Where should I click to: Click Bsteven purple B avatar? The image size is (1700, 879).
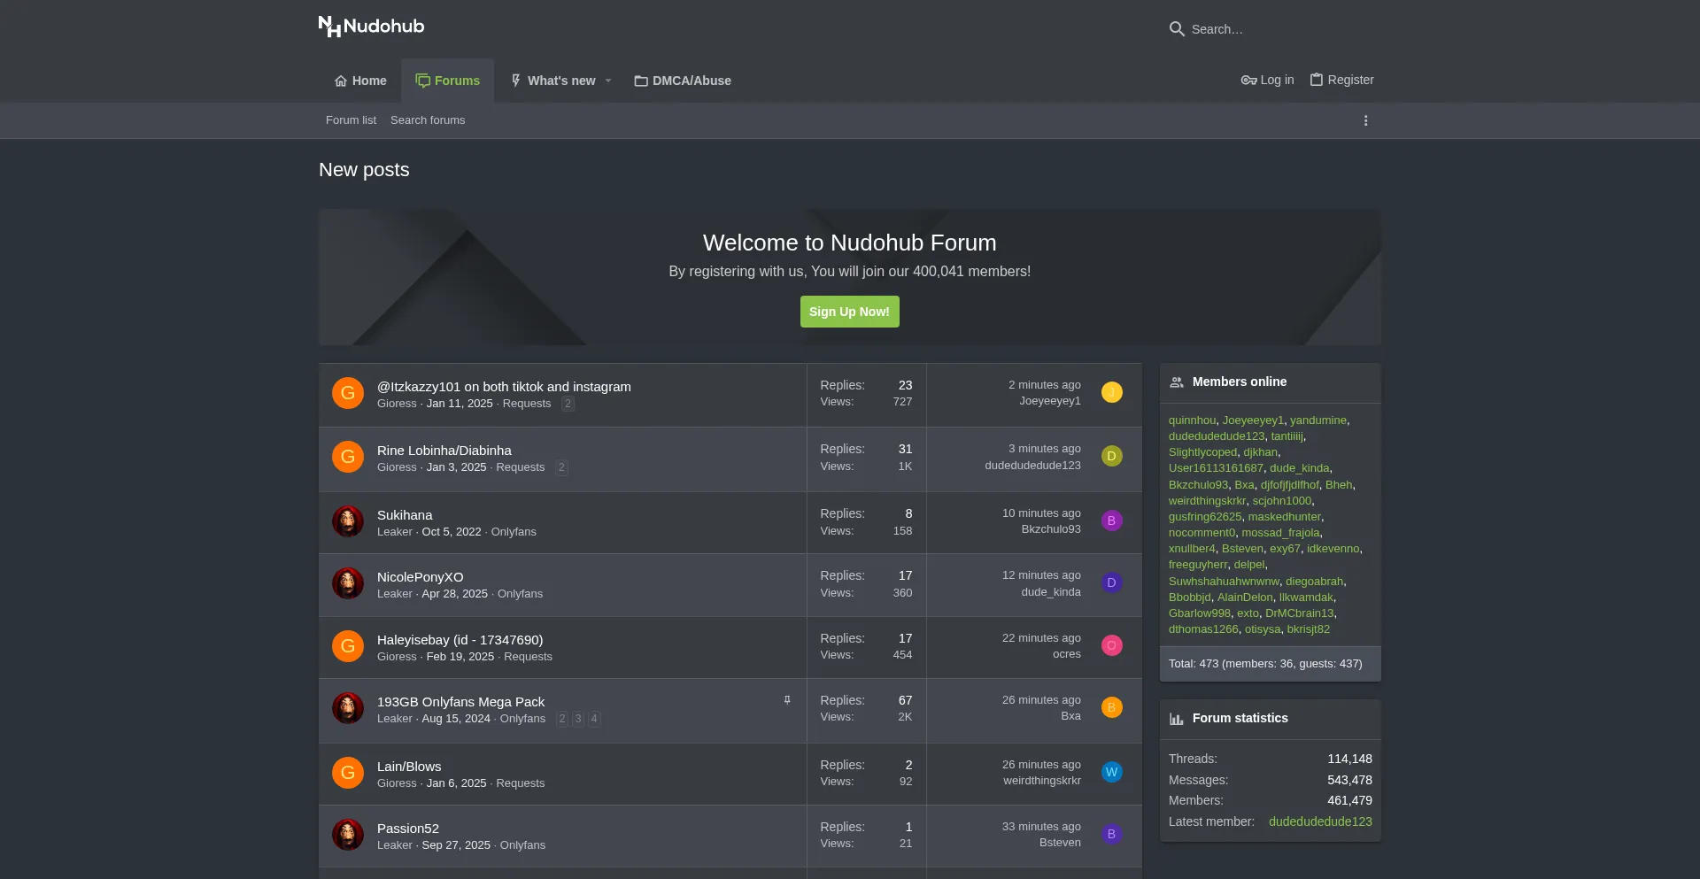[x=1112, y=834]
